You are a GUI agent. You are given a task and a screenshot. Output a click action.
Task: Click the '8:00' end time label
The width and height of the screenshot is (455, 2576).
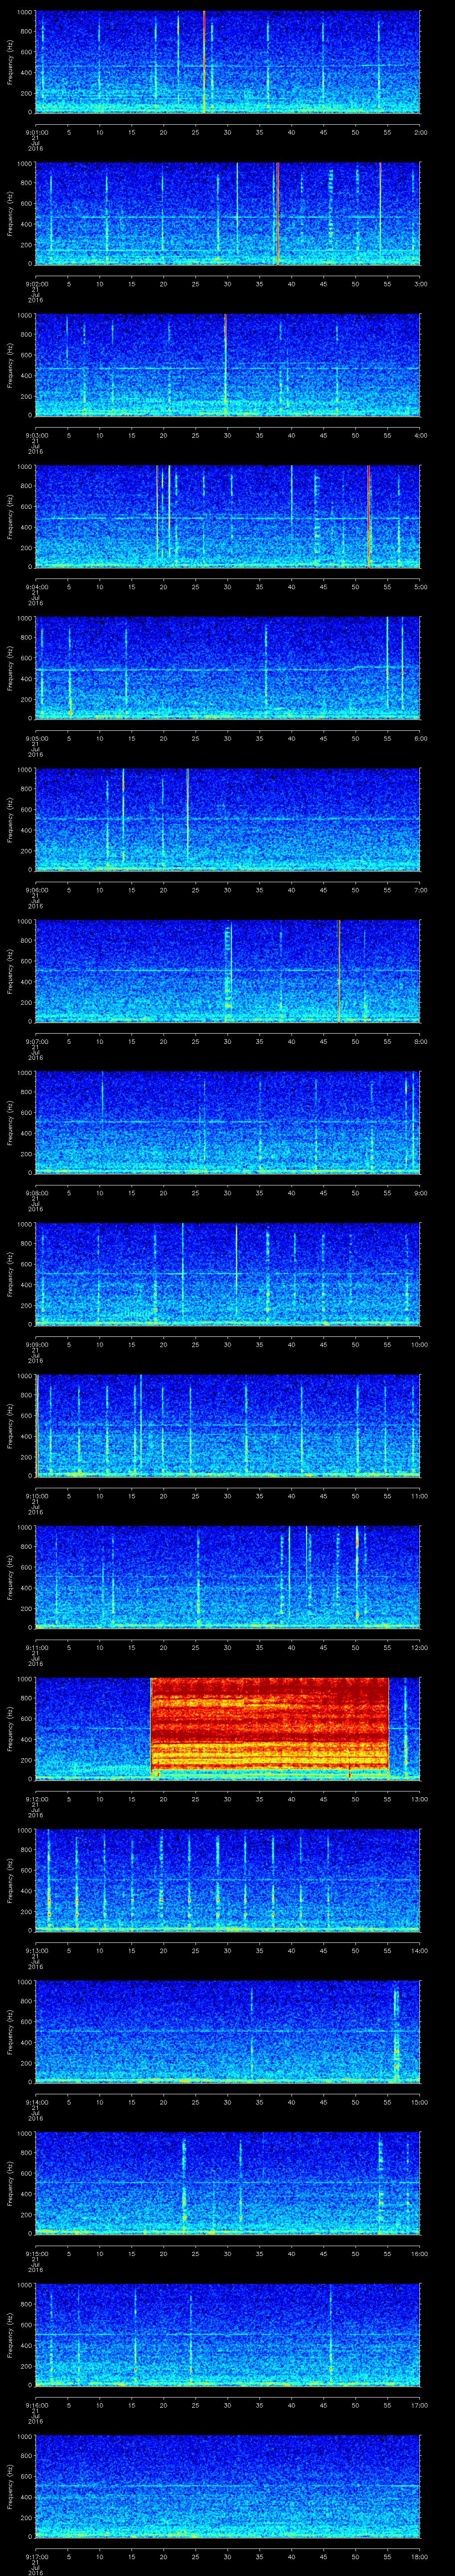420,1041
